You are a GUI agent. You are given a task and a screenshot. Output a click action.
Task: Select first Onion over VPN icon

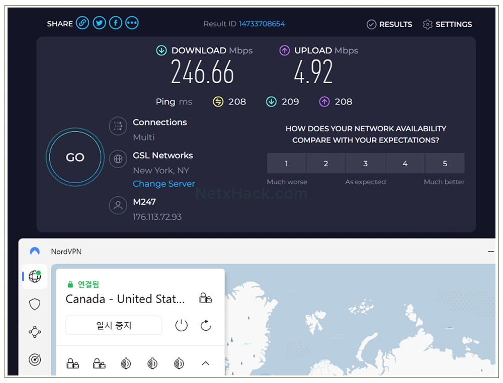(x=126, y=363)
